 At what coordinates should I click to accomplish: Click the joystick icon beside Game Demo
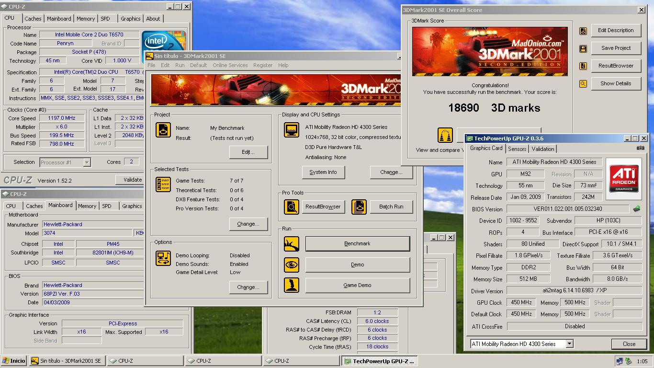(x=292, y=285)
